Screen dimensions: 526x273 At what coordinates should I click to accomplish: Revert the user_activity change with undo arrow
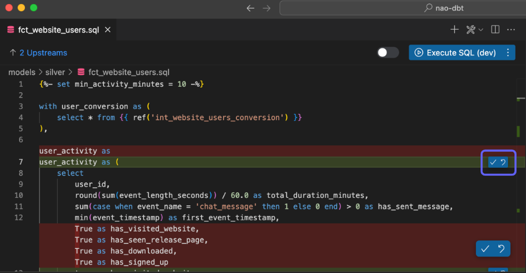[x=503, y=162]
